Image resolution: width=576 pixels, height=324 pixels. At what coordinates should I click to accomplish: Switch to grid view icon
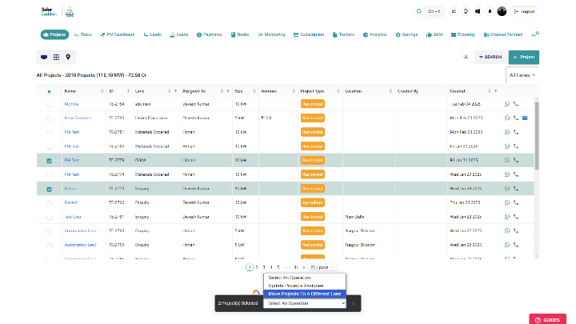56,57
